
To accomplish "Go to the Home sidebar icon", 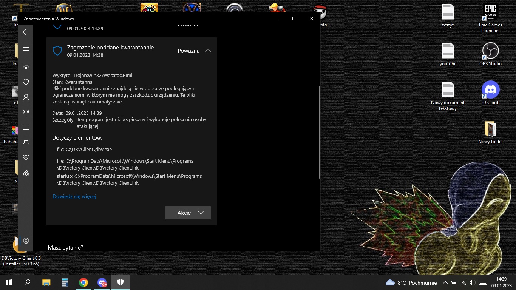I will [x=26, y=67].
